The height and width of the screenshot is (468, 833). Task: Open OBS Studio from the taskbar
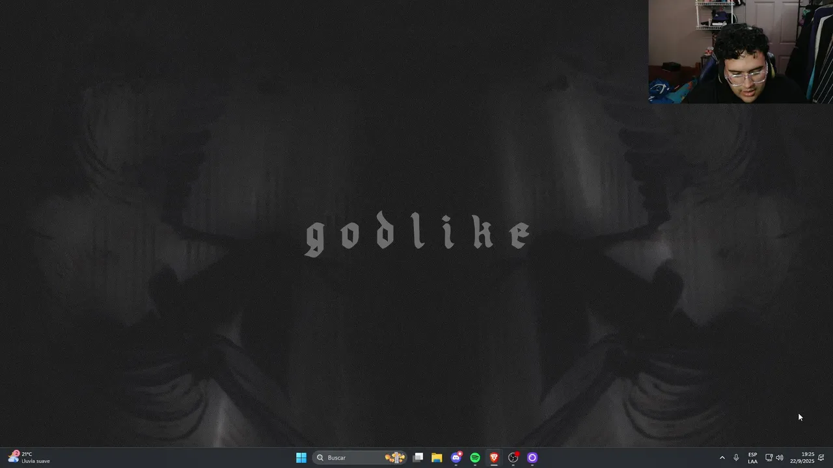click(x=513, y=458)
